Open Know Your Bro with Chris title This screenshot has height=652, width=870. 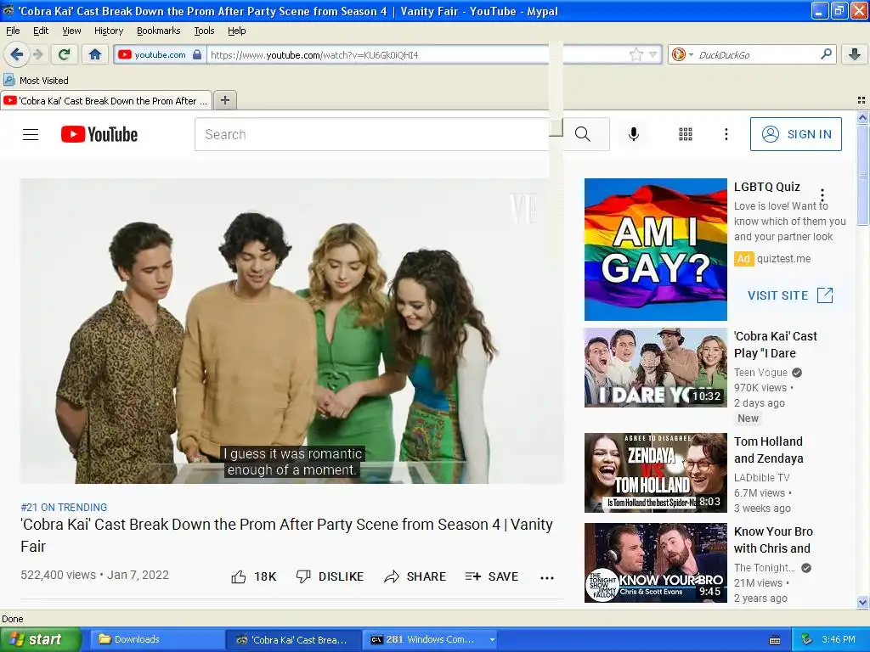pyautogui.click(x=773, y=539)
